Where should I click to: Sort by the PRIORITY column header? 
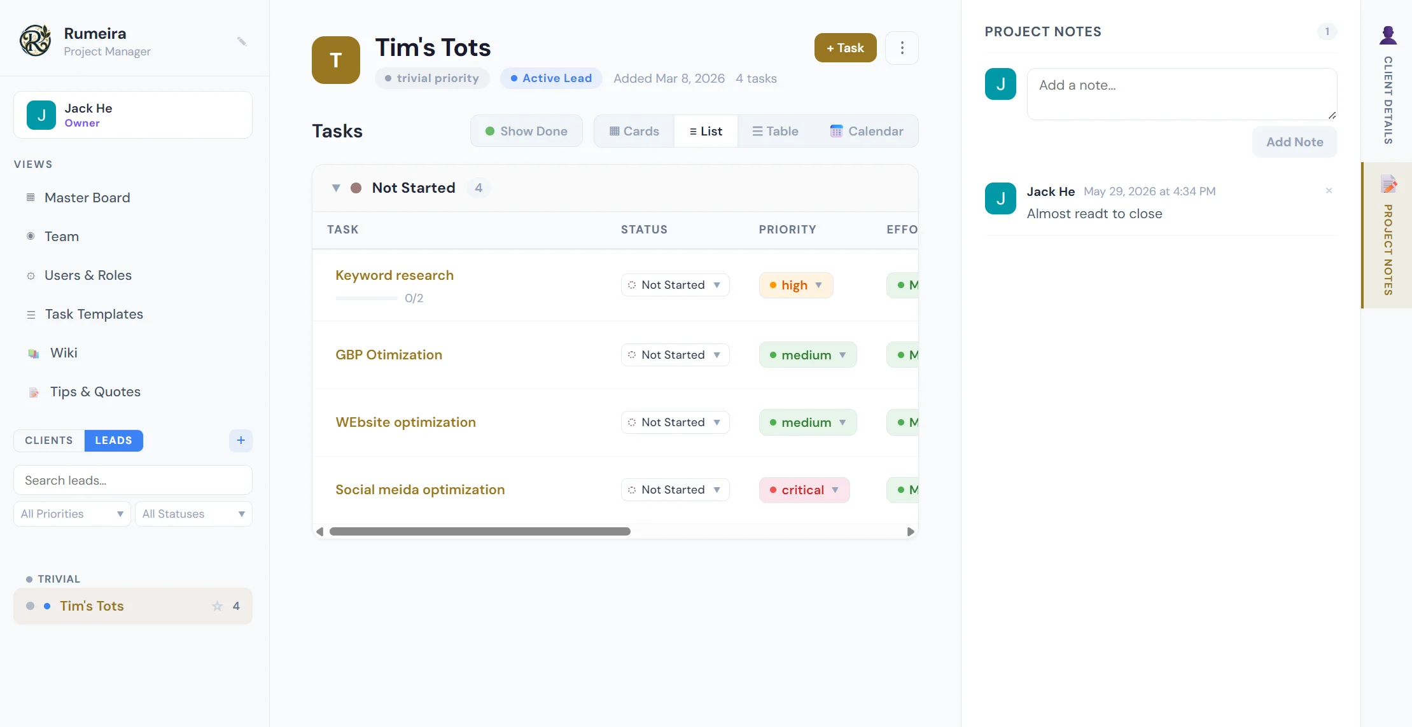click(x=787, y=230)
